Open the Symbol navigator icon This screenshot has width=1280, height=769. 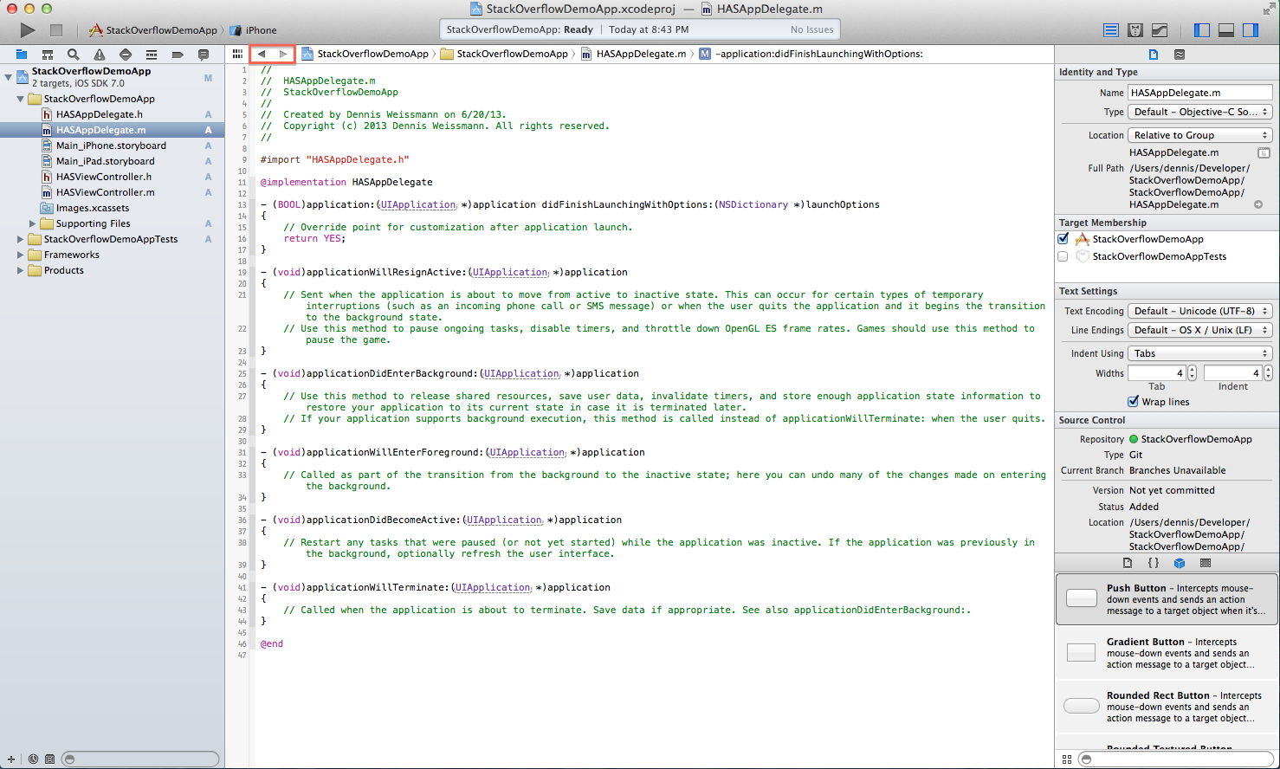pyautogui.click(x=48, y=55)
